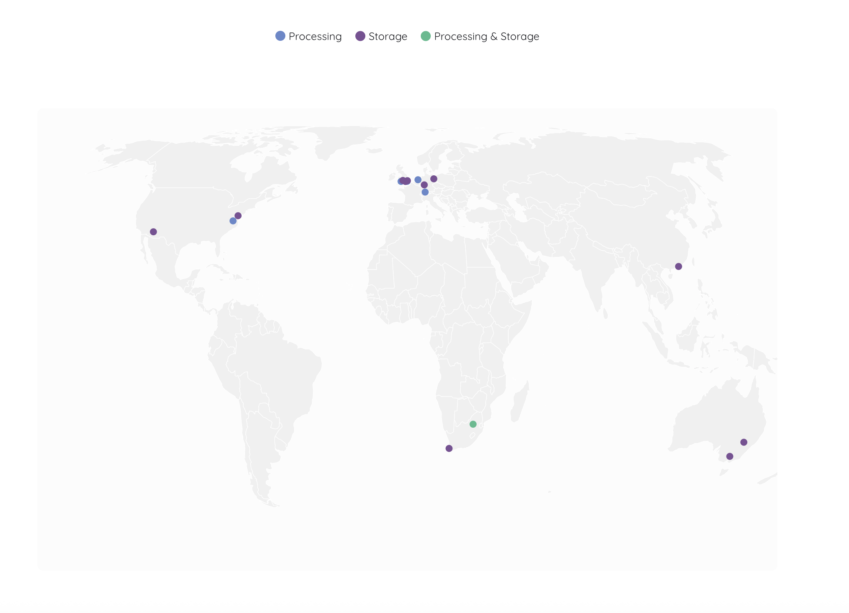
Task: Toggle Processing & Storage legend entry
Action: (486, 37)
